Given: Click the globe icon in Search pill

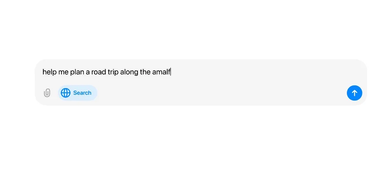Looking at the screenshot, I should tap(66, 93).
